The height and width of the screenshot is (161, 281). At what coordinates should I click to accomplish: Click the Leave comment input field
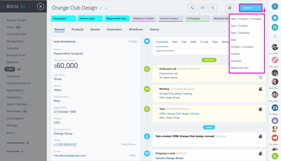tap(191, 51)
